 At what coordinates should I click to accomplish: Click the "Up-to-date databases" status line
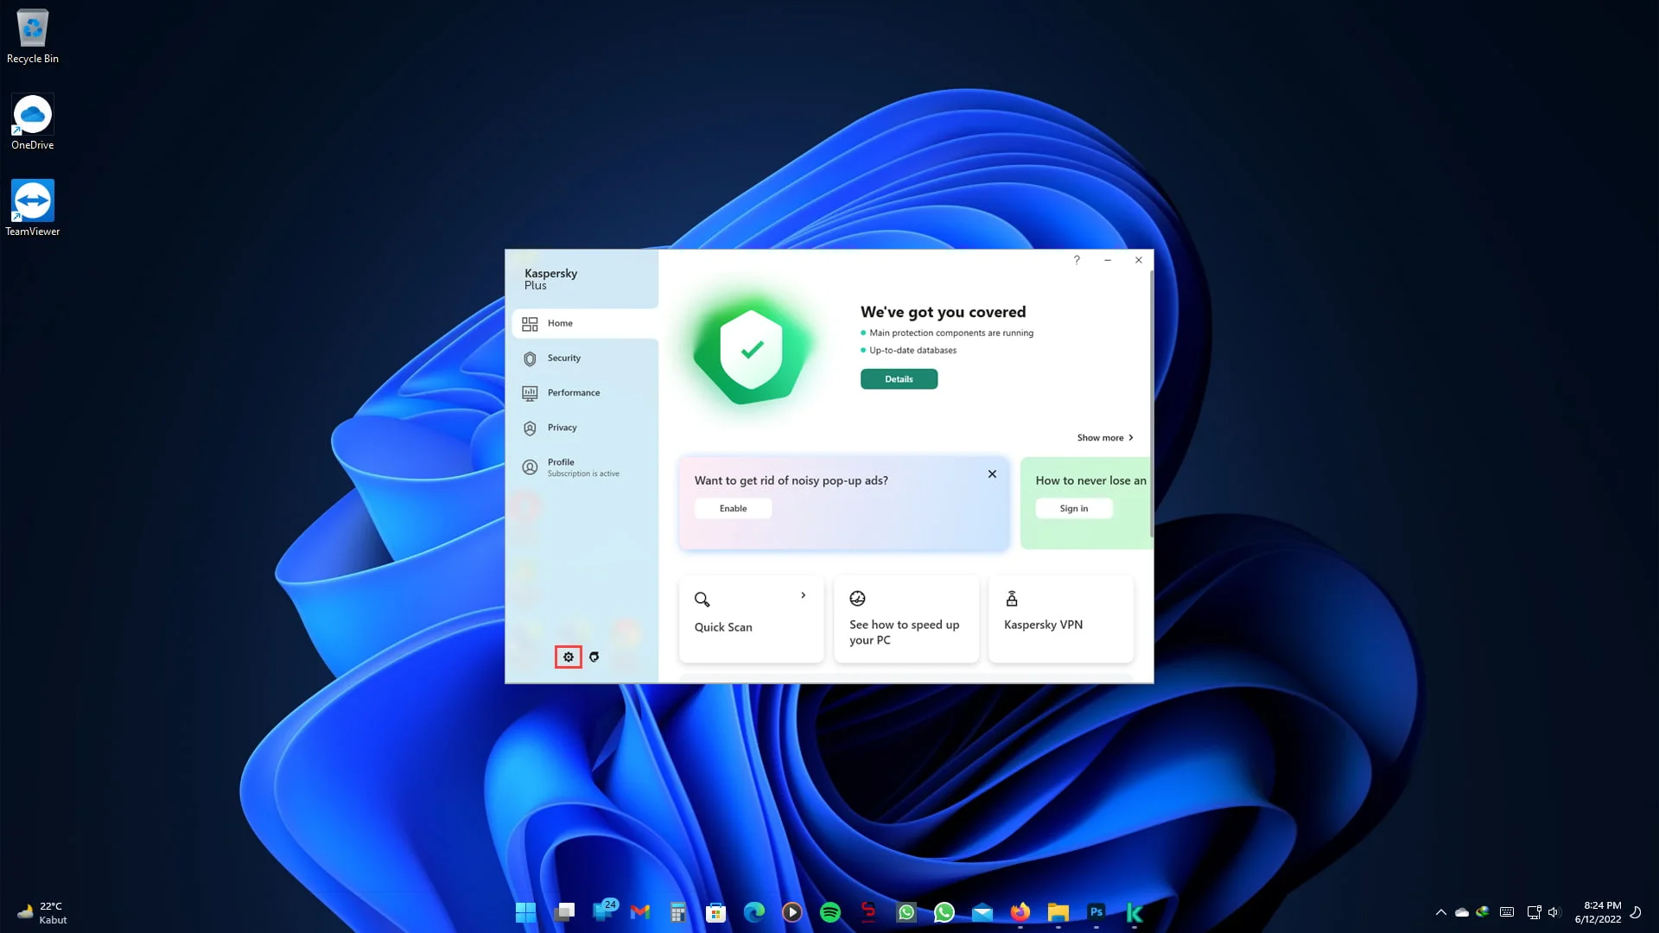[912, 350]
